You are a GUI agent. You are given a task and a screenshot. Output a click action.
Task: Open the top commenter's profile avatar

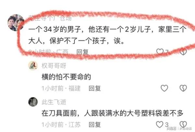(16, 23)
